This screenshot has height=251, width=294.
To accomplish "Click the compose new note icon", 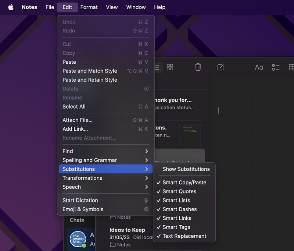I will 220,67.
